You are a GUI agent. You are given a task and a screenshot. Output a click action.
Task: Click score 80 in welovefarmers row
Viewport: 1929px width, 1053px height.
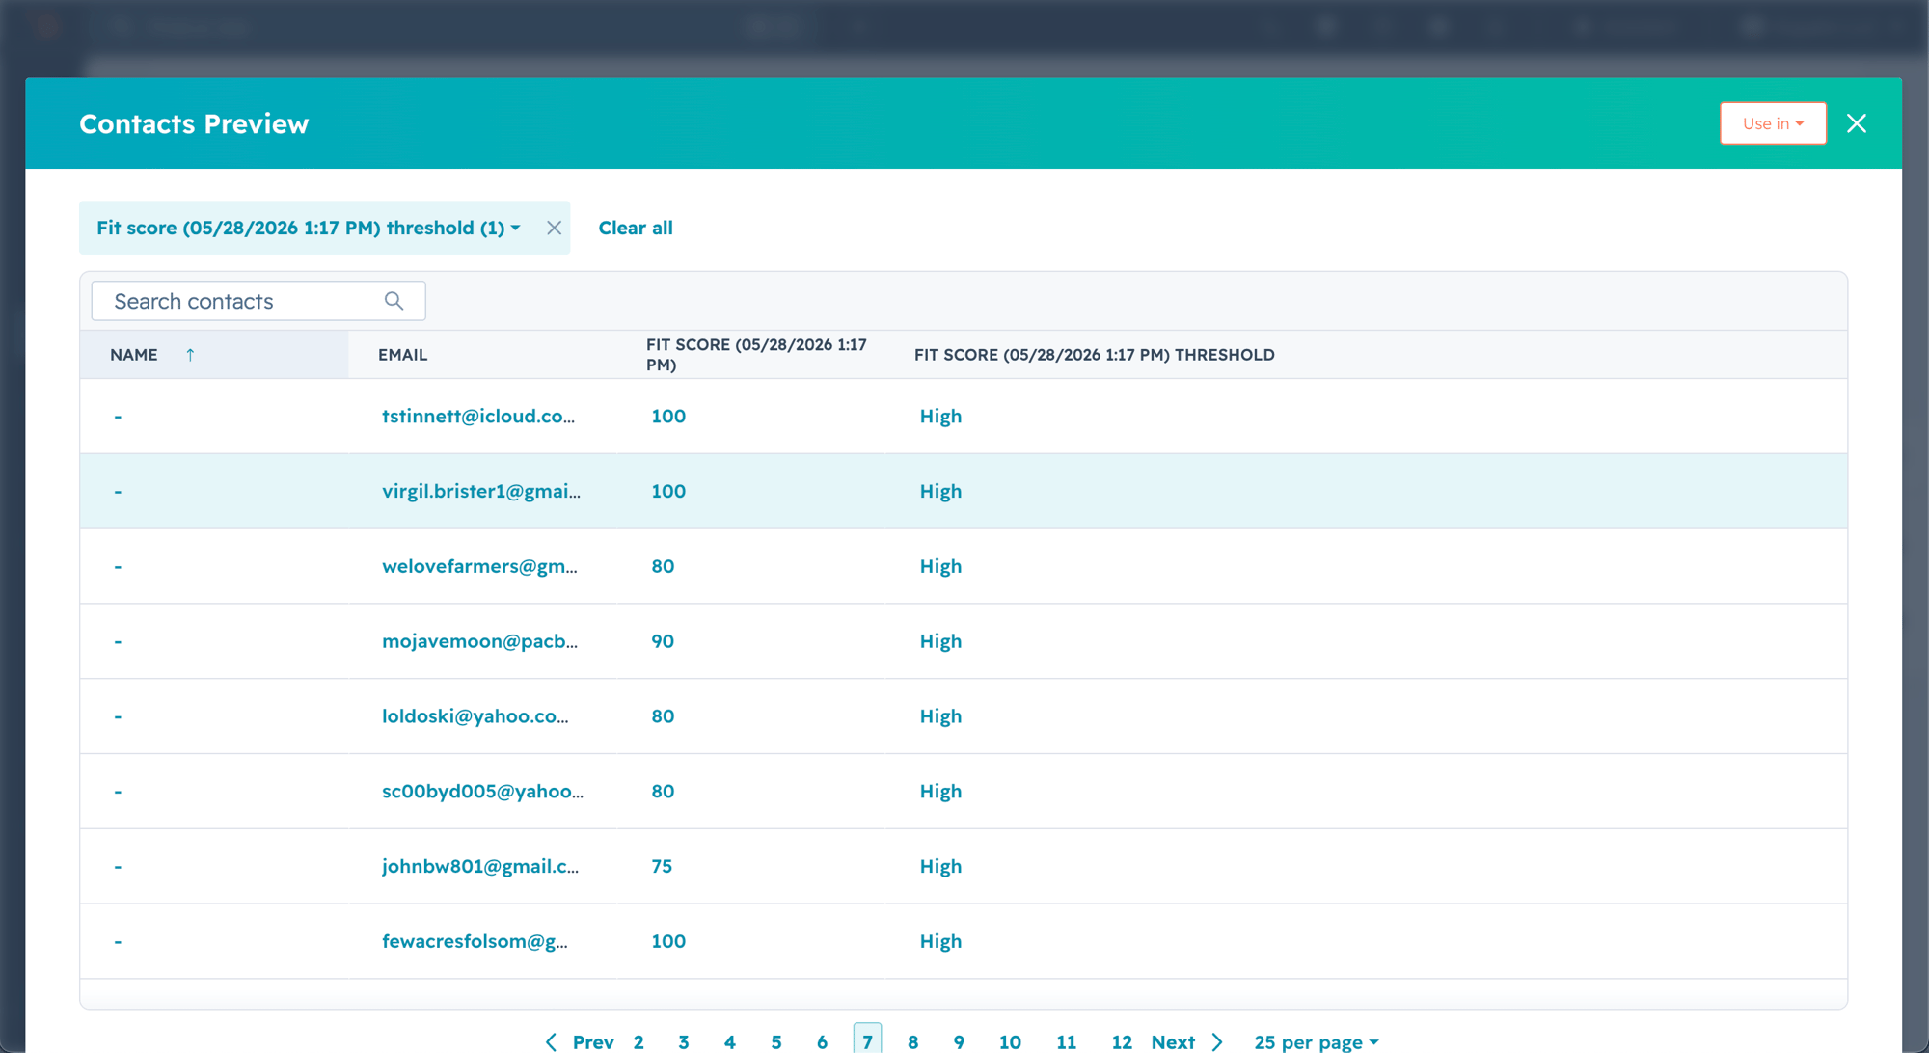pyautogui.click(x=663, y=567)
